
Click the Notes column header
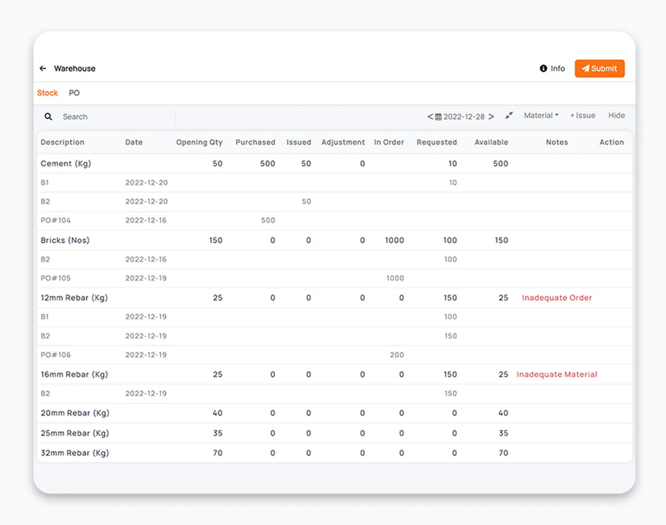(x=557, y=142)
